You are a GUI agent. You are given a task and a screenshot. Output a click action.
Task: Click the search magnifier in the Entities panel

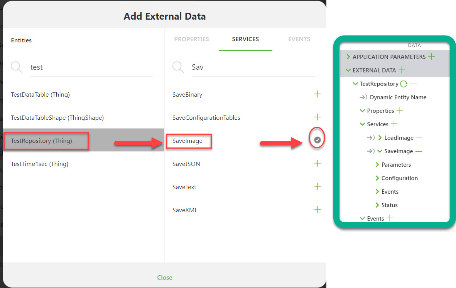[x=16, y=67]
